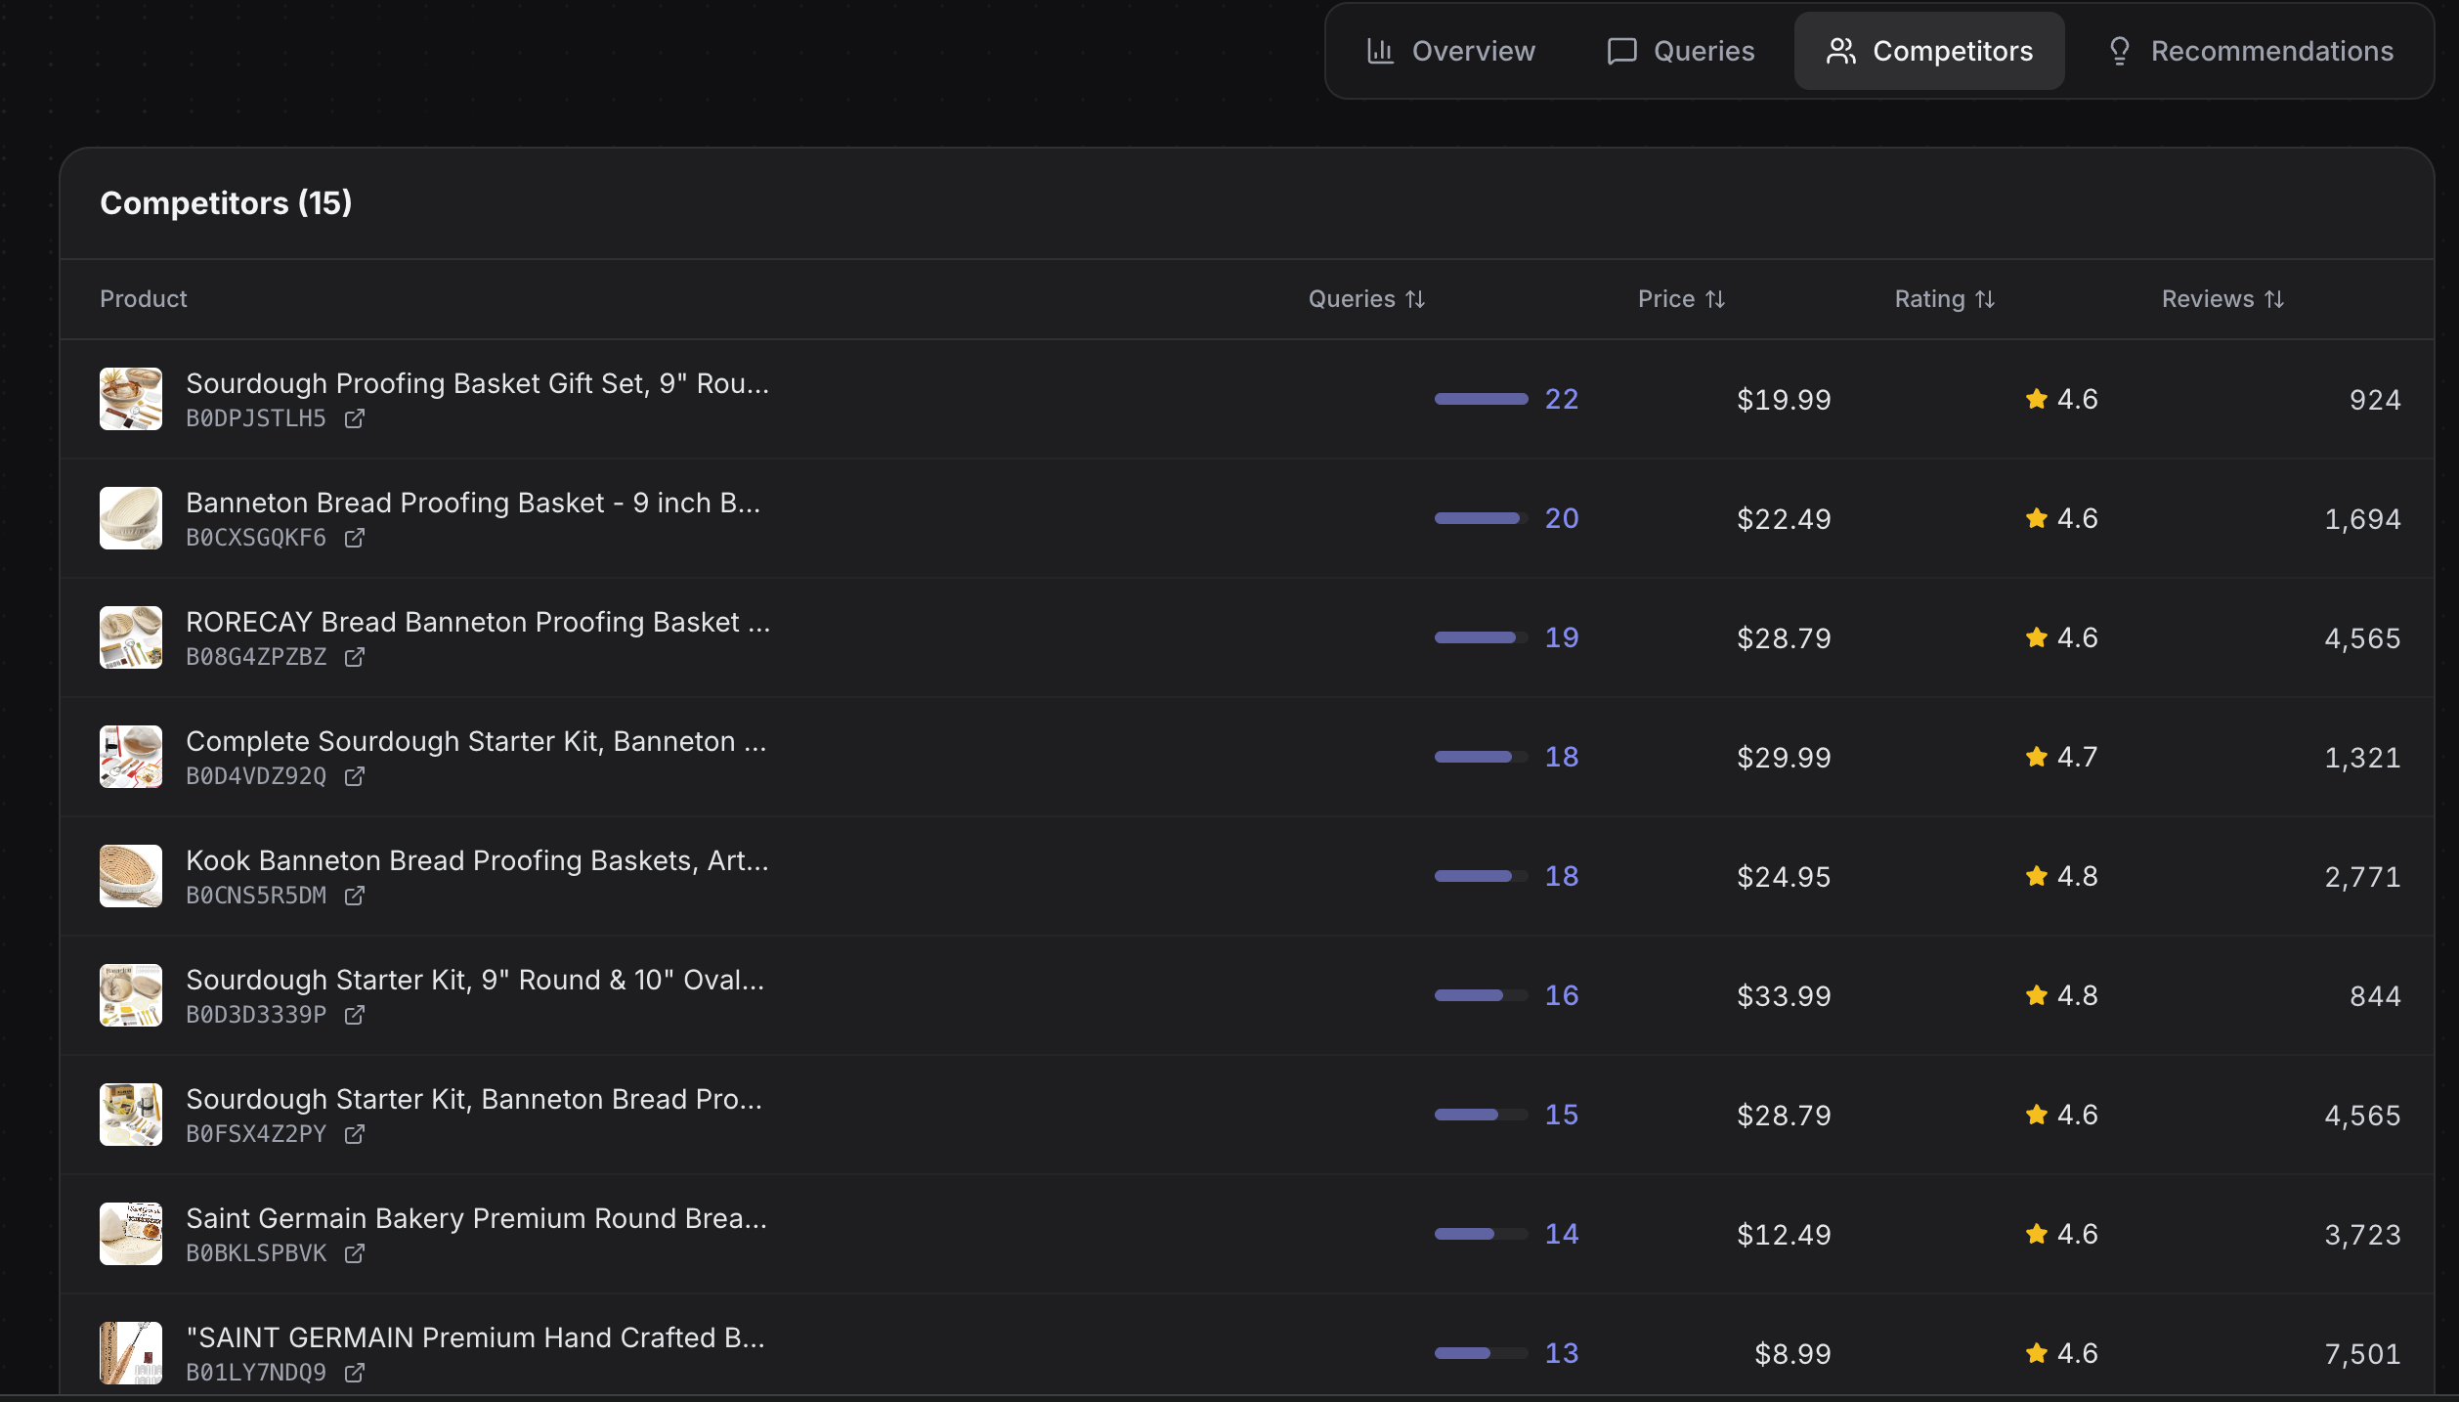Open external link icon for B0CNS5R5DM
The width and height of the screenshot is (2459, 1402).
click(355, 896)
